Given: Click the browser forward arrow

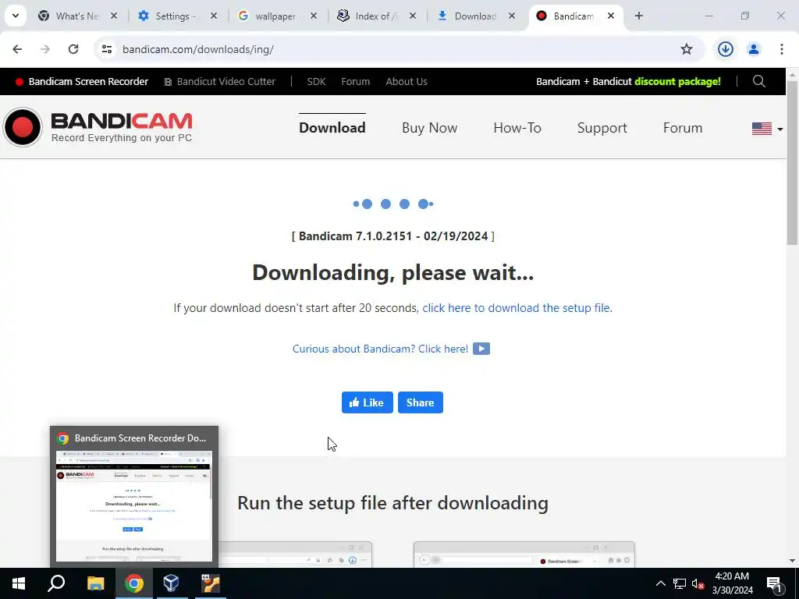Looking at the screenshot, I should (44, 49).
